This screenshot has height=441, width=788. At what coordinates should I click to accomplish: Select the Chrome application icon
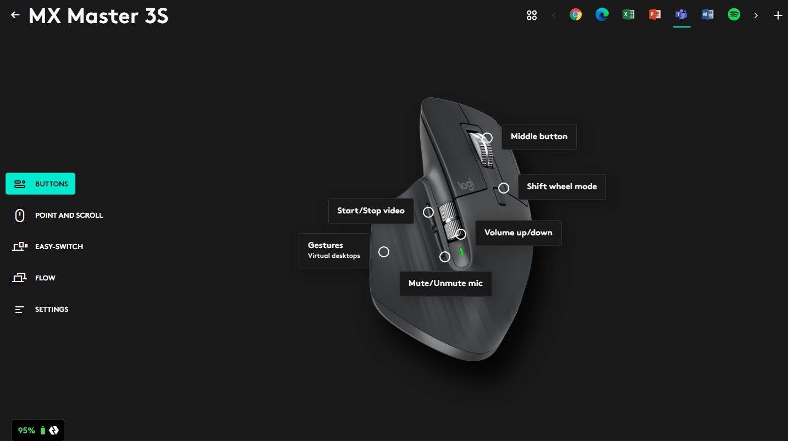[x=576, y=15]
